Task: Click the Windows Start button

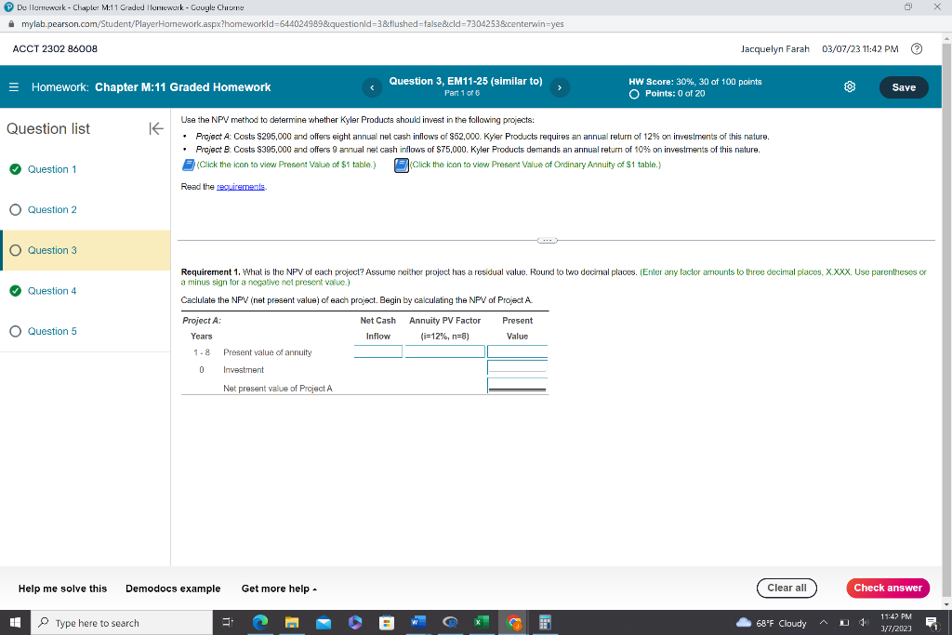Action: point(15,623)
